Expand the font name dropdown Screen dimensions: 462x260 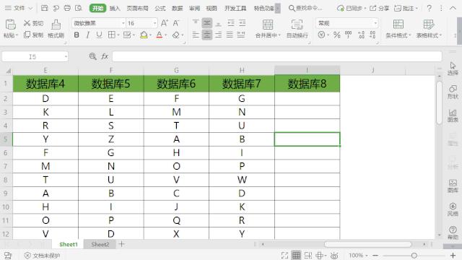point(123,23)
